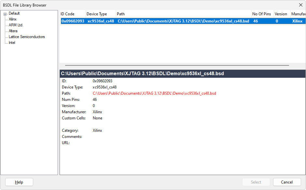Click the Manufacturer column header
The image size is (306, 190).
coord(298,14)
